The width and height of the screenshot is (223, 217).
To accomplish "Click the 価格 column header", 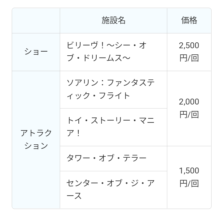I will pos(189,20).
